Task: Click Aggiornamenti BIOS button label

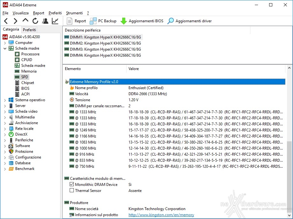Action: point(146,21)
